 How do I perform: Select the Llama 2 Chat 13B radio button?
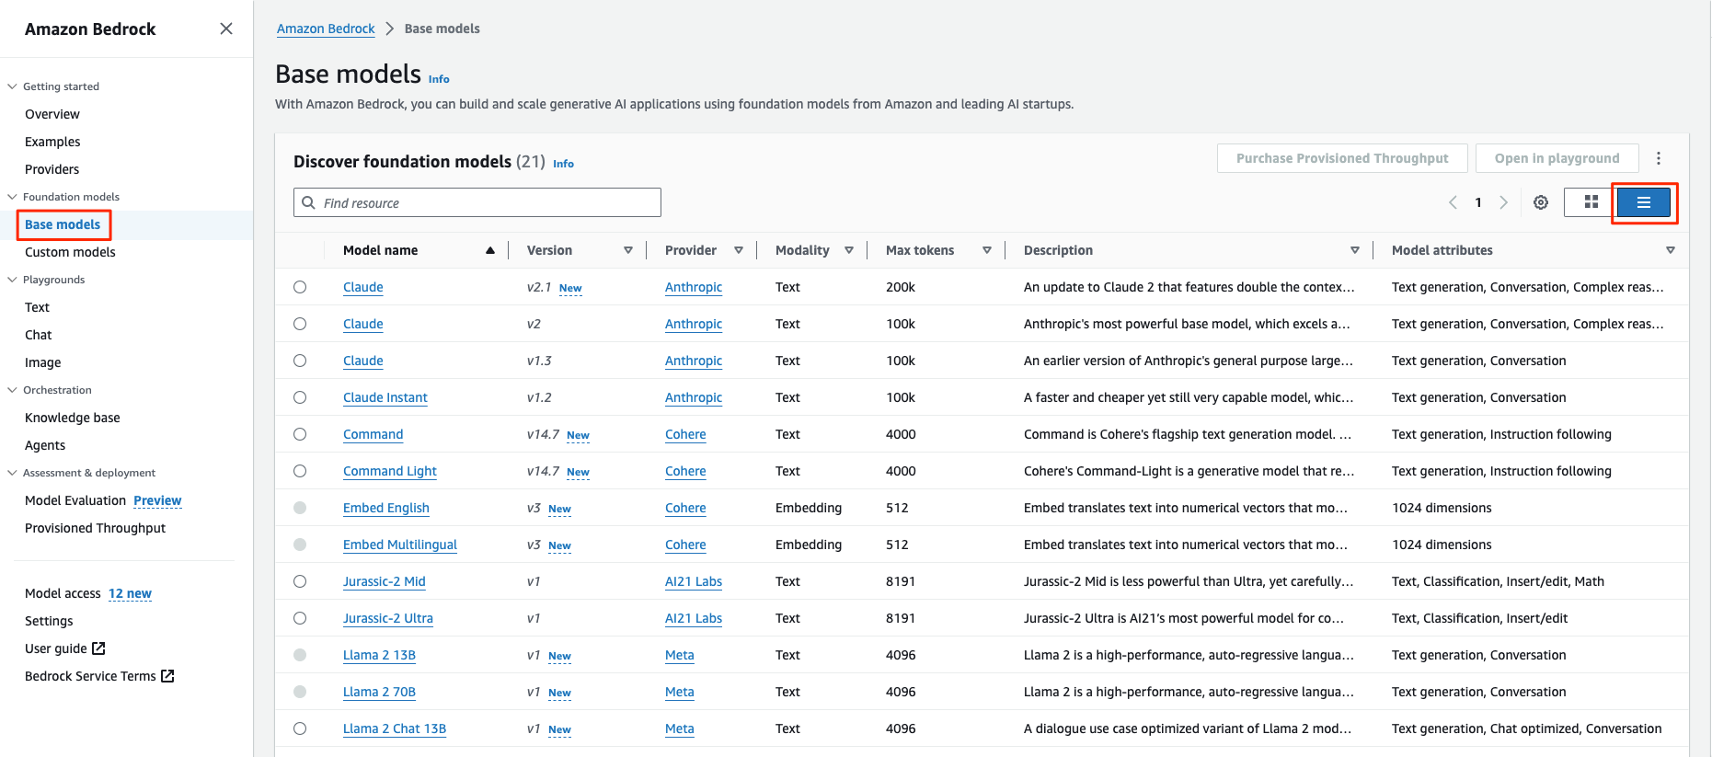coord(300,728)
